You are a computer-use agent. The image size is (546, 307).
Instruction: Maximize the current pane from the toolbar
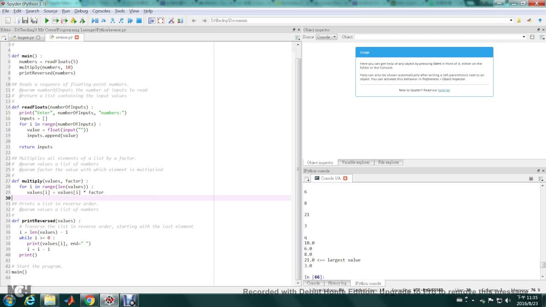click(151, 20)
